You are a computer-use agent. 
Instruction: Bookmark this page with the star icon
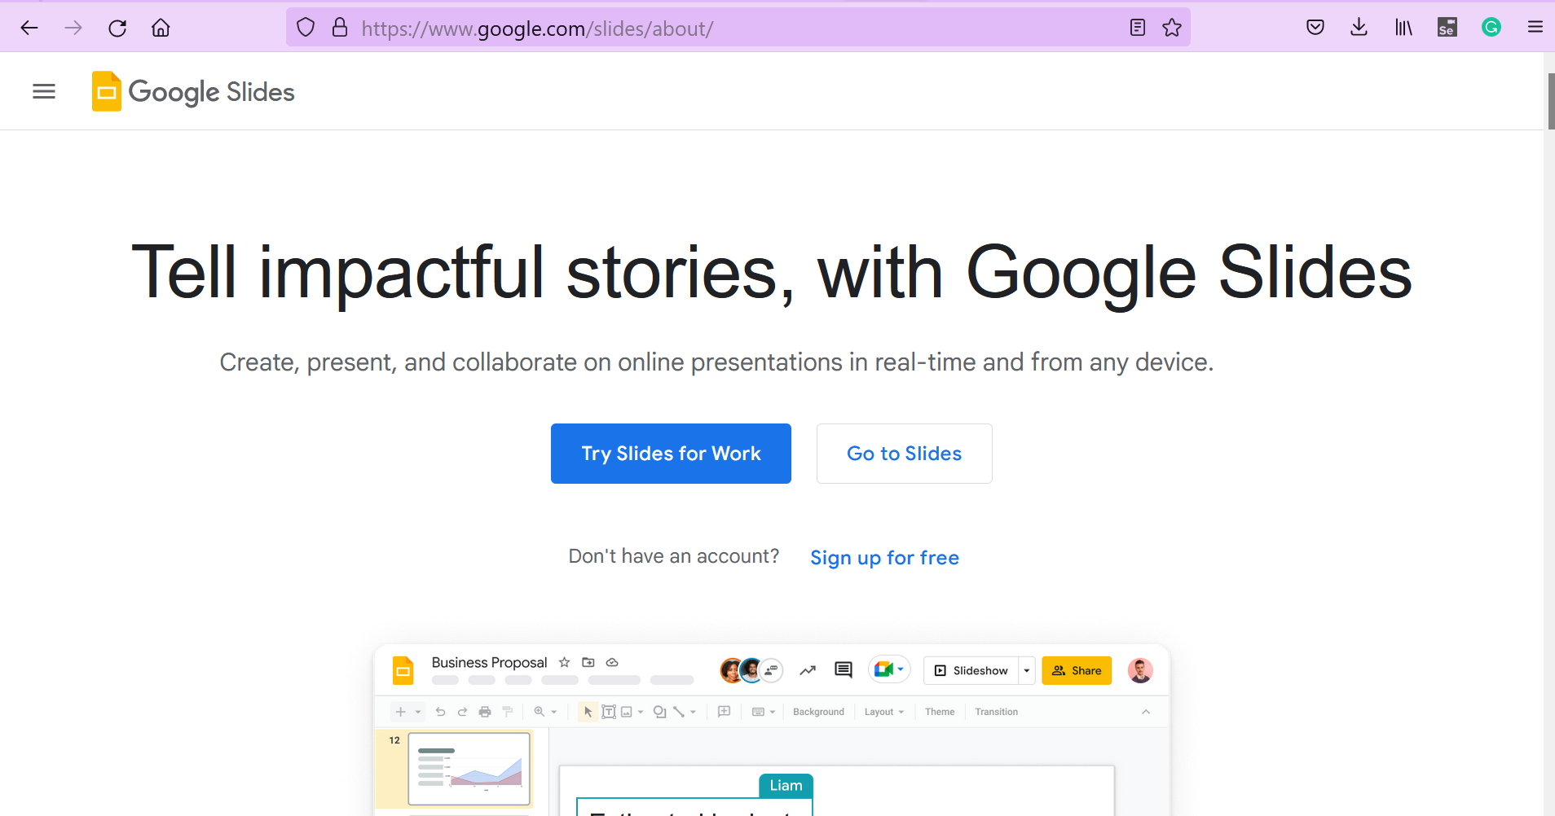[1172, 28]
